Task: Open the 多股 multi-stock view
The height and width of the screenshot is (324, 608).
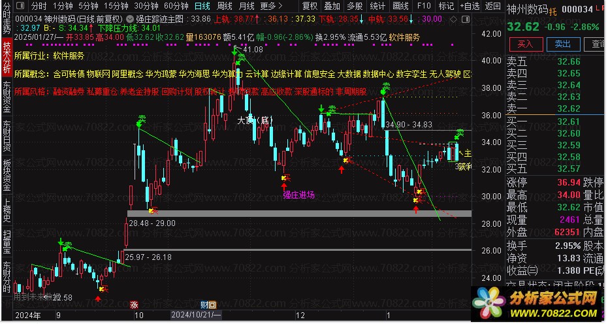Action: point(355,6)
